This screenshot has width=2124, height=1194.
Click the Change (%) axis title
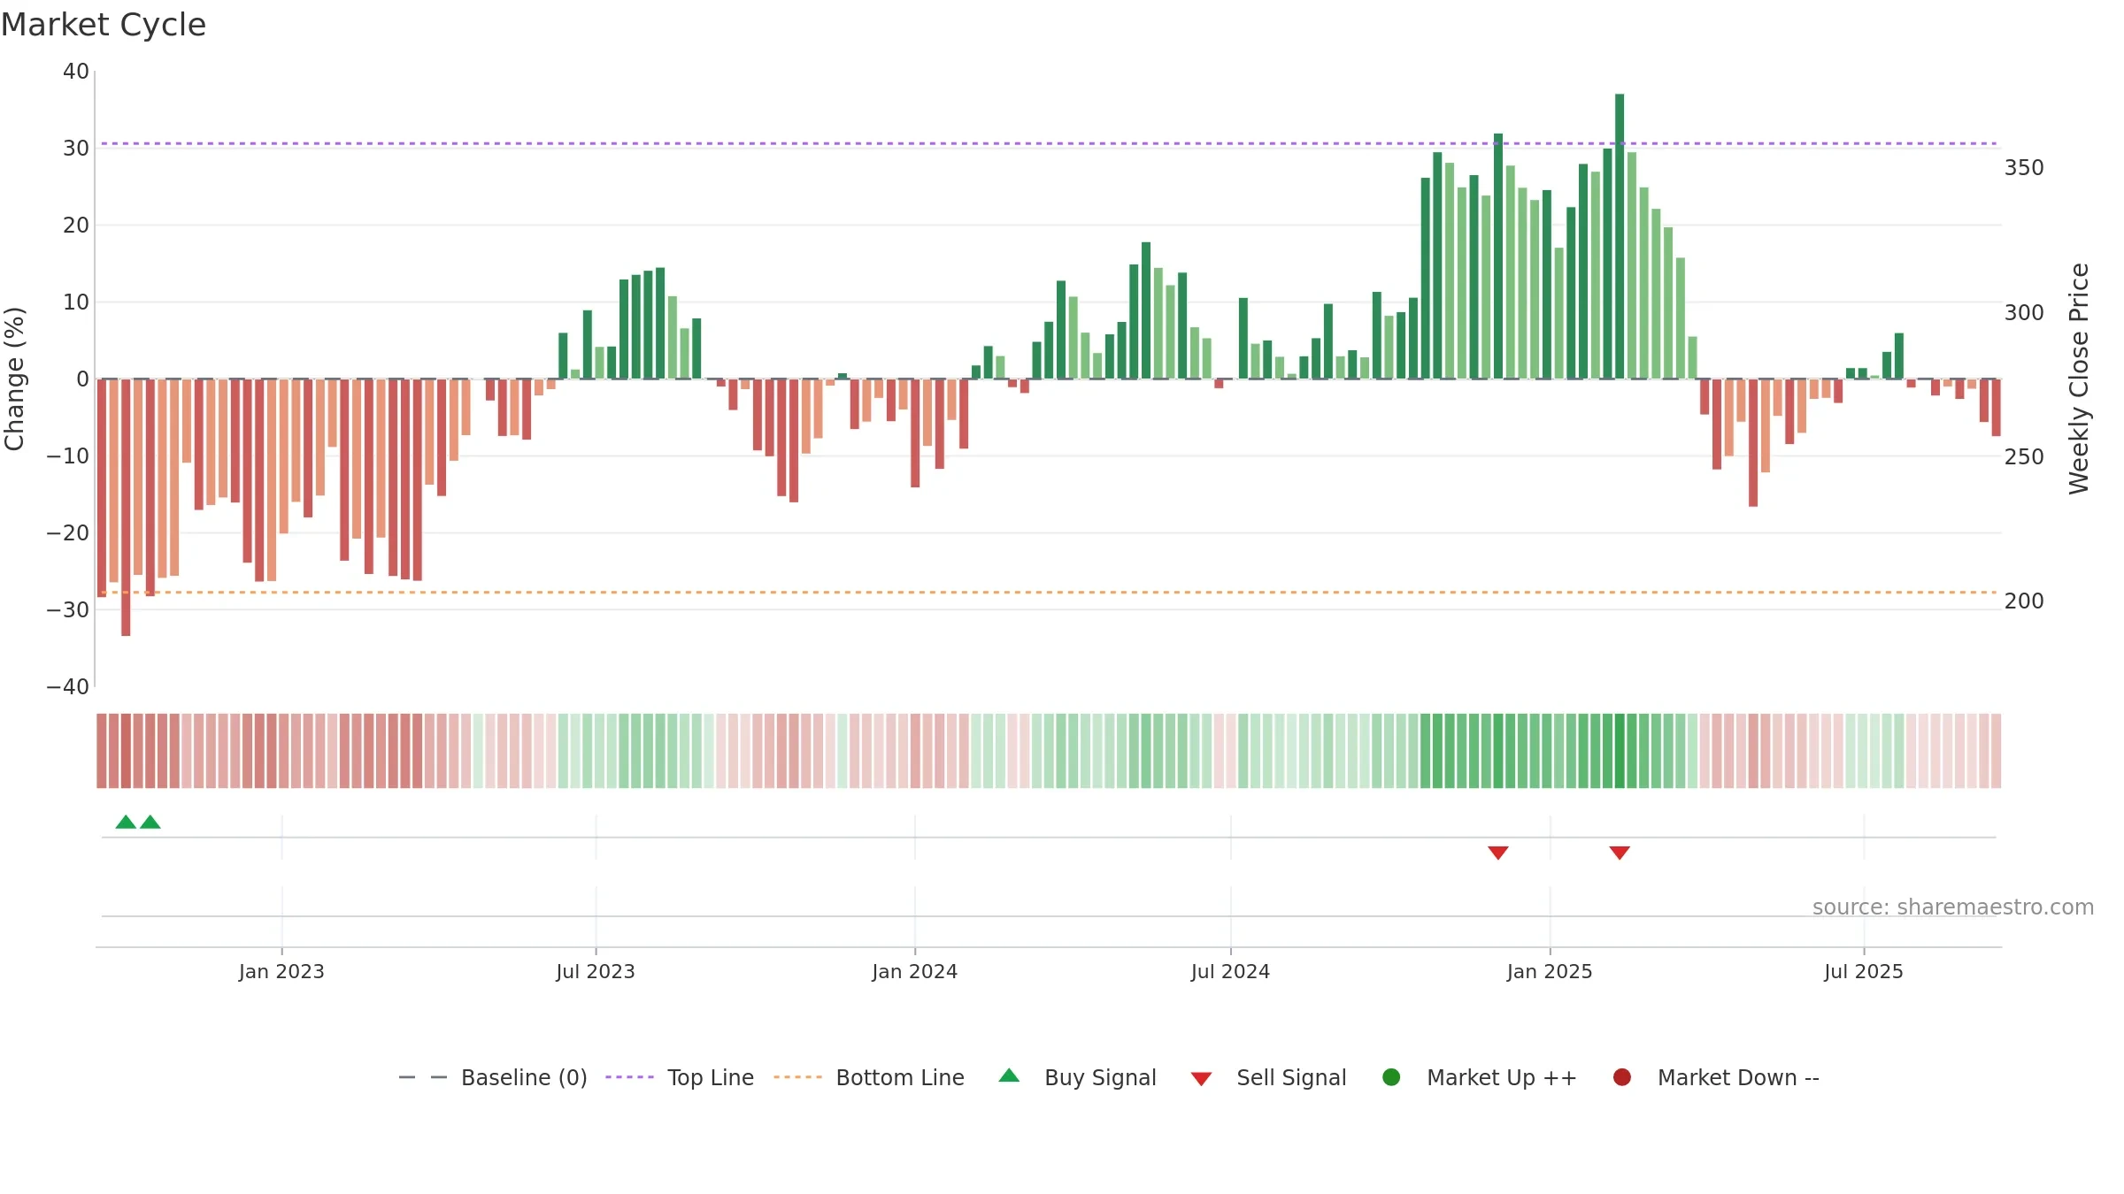click(x=14, y=379)
